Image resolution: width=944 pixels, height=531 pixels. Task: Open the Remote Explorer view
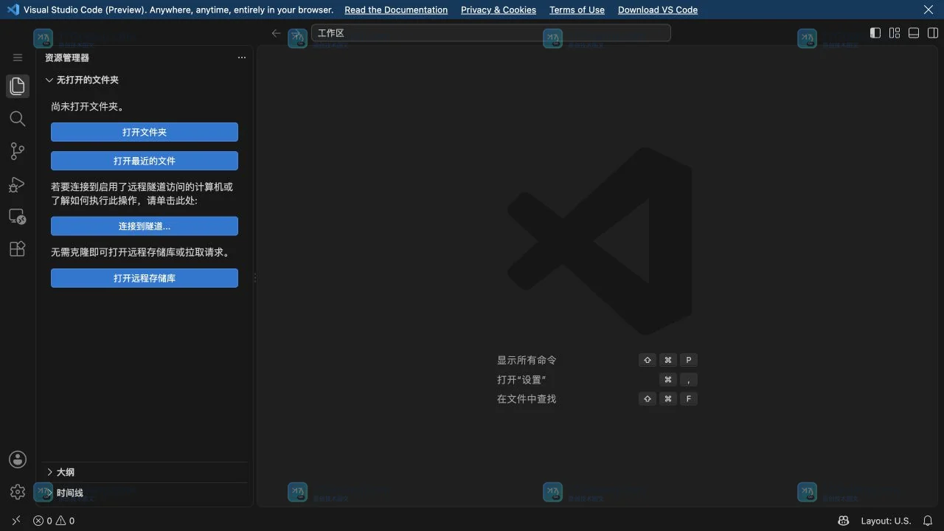point(18,217)
